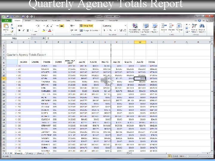This screenshot has width=215, height=161.
Task: Expand the Merge & Center arrow
Action: [x=99, y=30]
